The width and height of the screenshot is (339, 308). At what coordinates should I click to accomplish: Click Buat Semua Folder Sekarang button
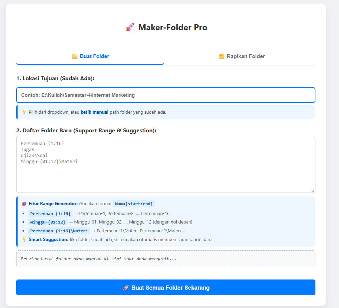click(166, 288)
